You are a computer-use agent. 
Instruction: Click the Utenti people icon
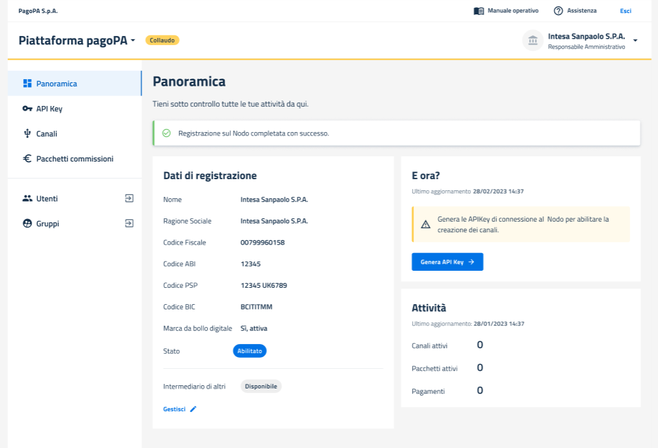click(x=27, y=198)
